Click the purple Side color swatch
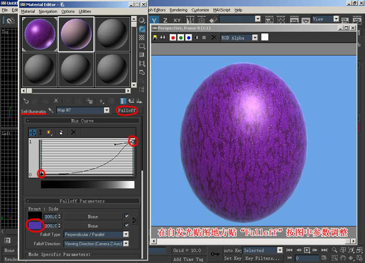This screenshot has height=263, width=365. [x=35, y=226]
